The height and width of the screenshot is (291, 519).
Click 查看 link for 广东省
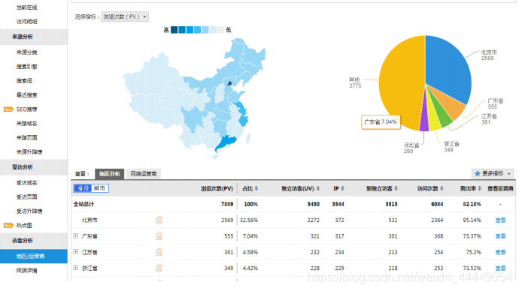point(500,236)
